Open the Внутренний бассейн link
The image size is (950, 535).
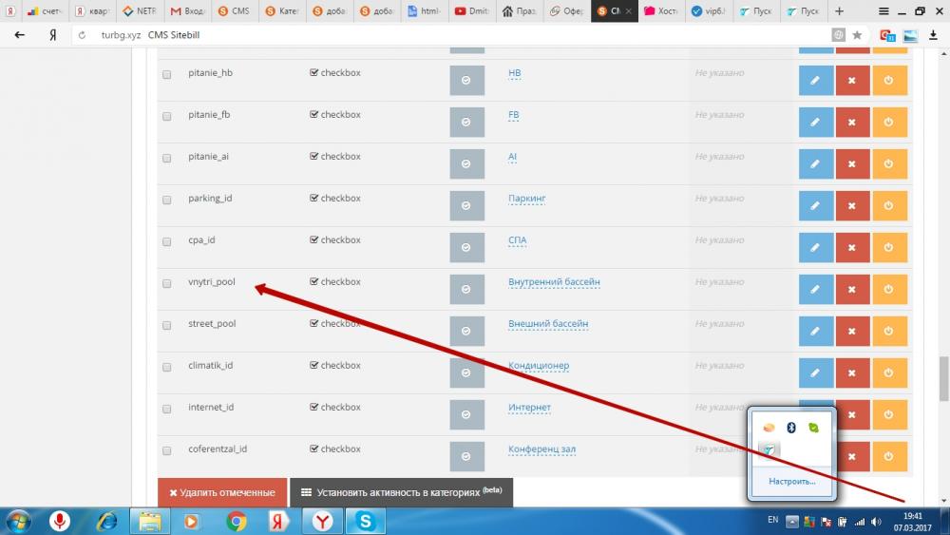point(554,282)
